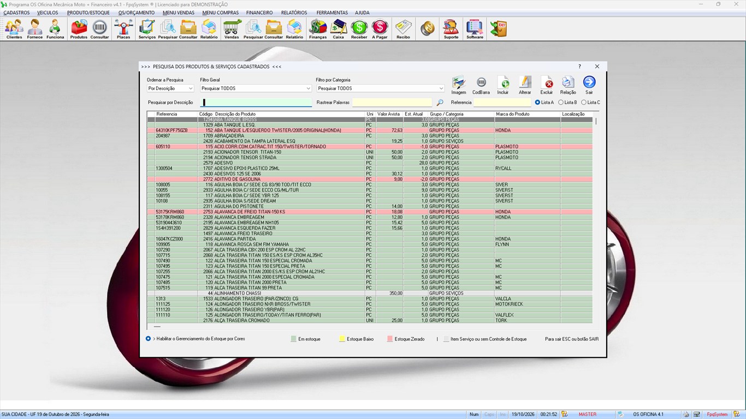Click the Software toolbar icon

point(475,29)
